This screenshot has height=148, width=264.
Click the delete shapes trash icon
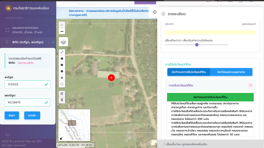[62, 100]
